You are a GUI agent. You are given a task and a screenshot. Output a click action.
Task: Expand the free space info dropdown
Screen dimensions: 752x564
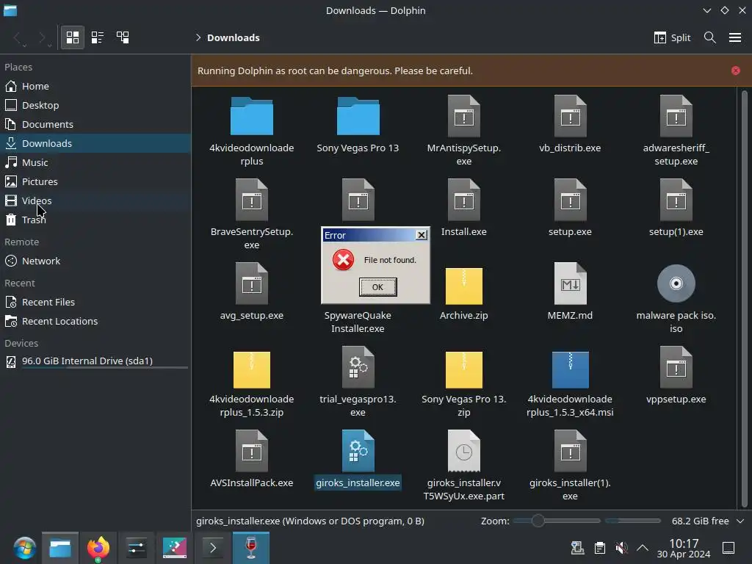pyautogui.click(x=740, y=521)
